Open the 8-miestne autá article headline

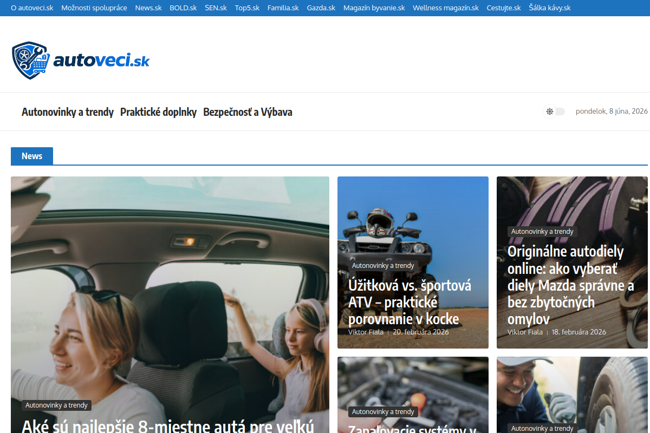point(168,425)
